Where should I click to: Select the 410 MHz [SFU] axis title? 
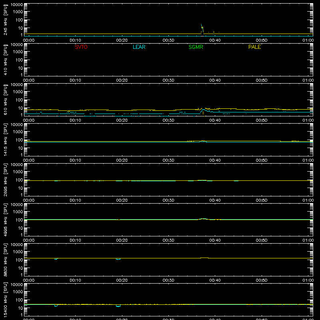(5, 60)
